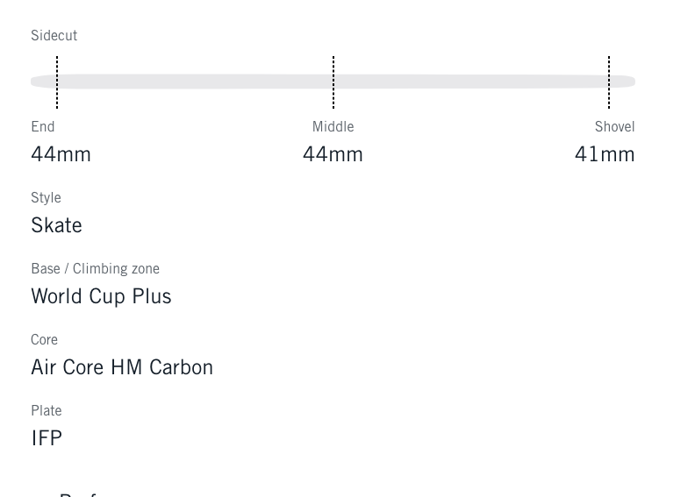Click the Style label

click(46, 198)
